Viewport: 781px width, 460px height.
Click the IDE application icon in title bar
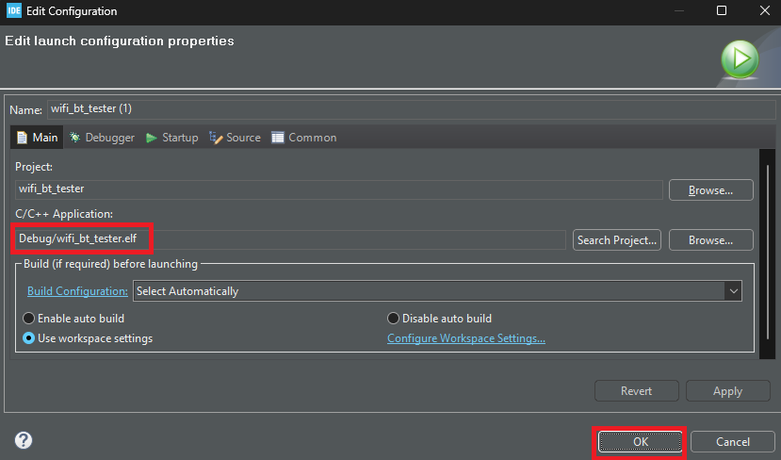pyautogui.click(x=12, y=11)
